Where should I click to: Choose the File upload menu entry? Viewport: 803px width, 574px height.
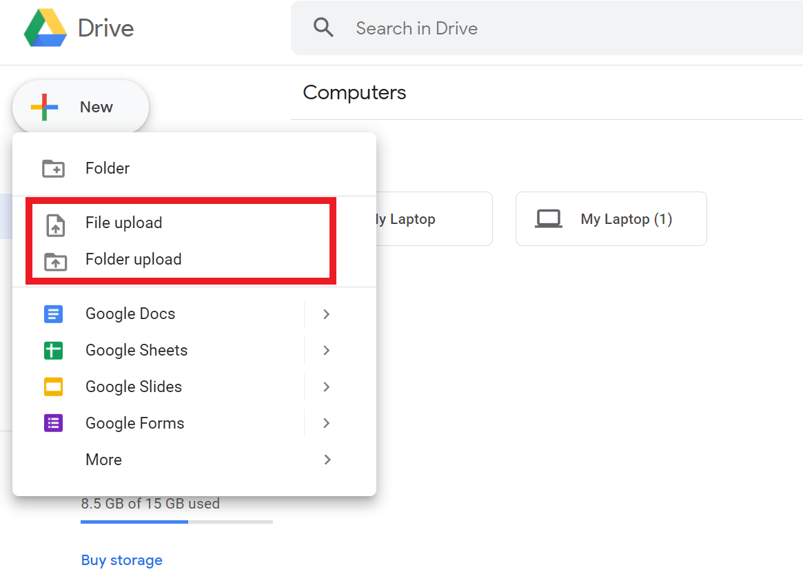(x=124, y=223)
